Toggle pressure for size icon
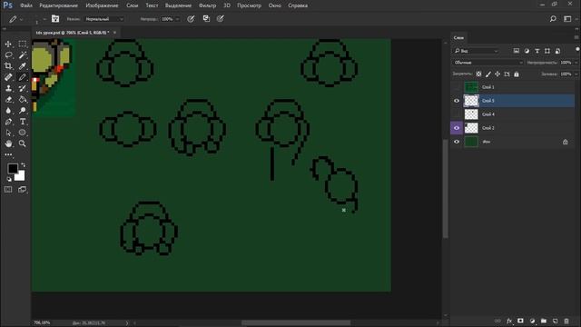This screenshot has height=327, width=581. coord(221,18)
